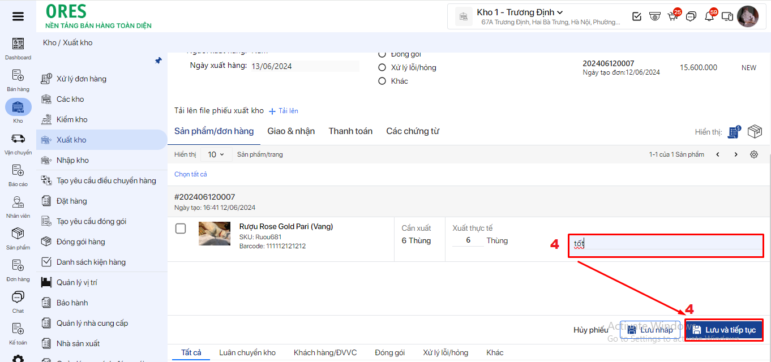Click the pin icon in sidebar
Screen dimensions: 771x362
pyautogui.click(x=159, y=61)
